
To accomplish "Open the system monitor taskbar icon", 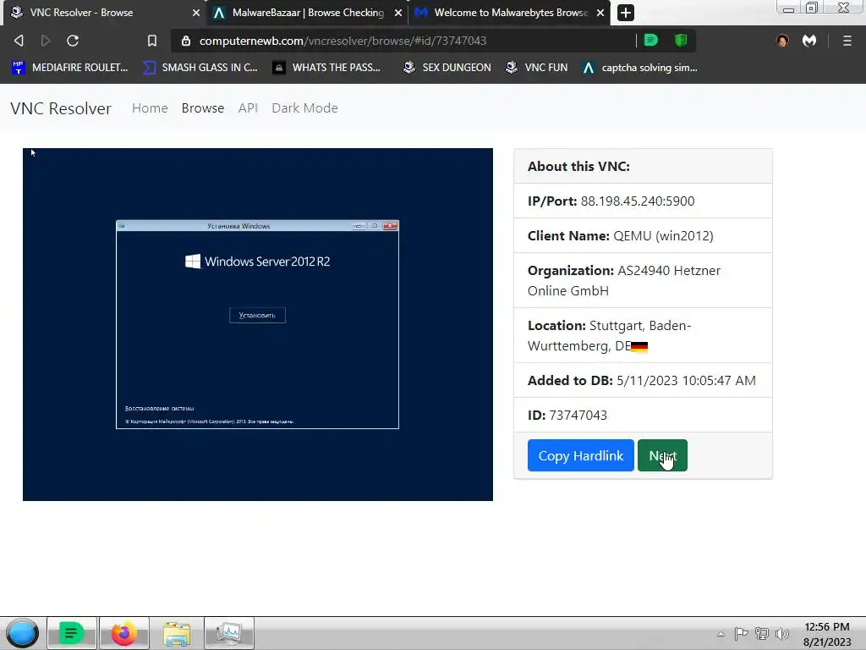I will pyautogui.click(x=229, y=633).
